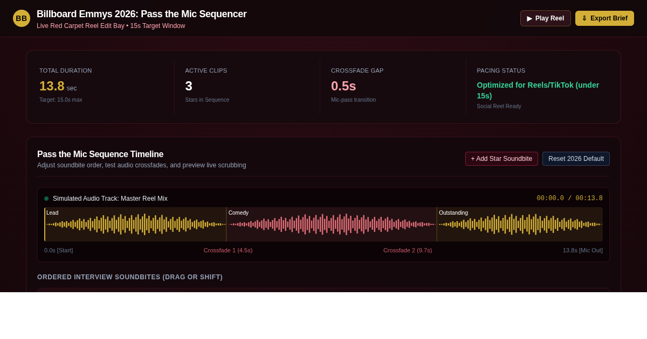Click the Crossfade 2 (9.7s) marker label

pyautogui.click(x=408, y=250)
